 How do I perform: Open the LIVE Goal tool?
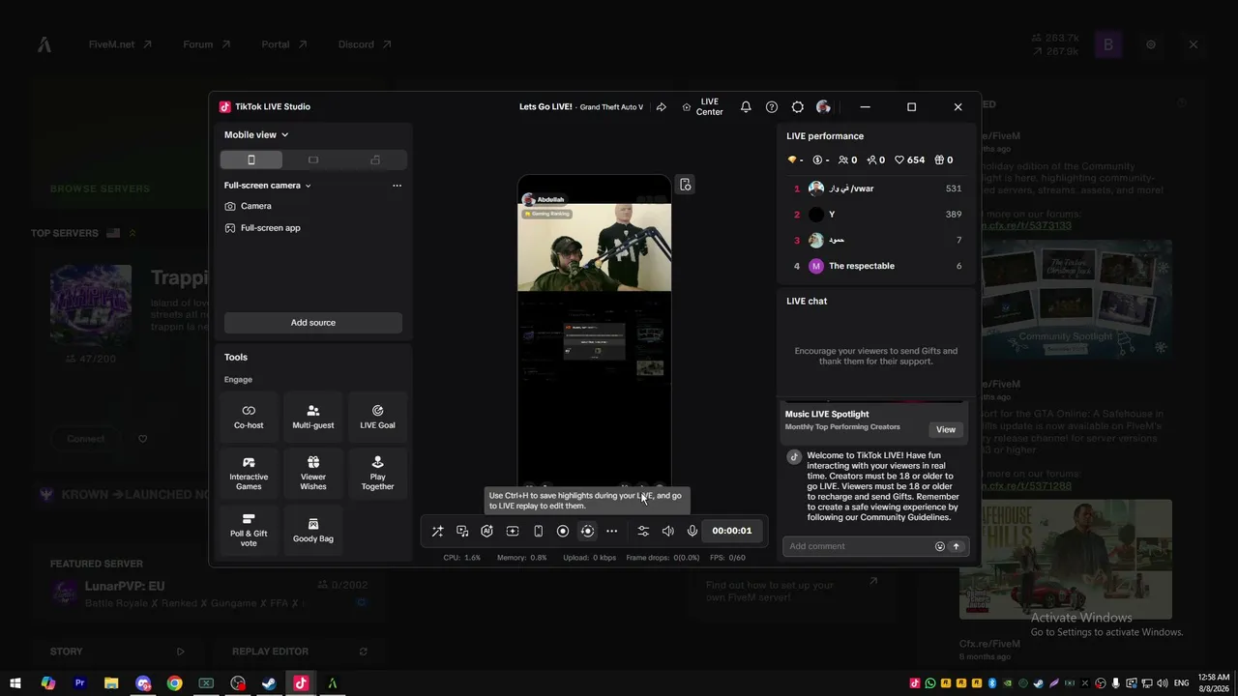click(x=377, y=417)
